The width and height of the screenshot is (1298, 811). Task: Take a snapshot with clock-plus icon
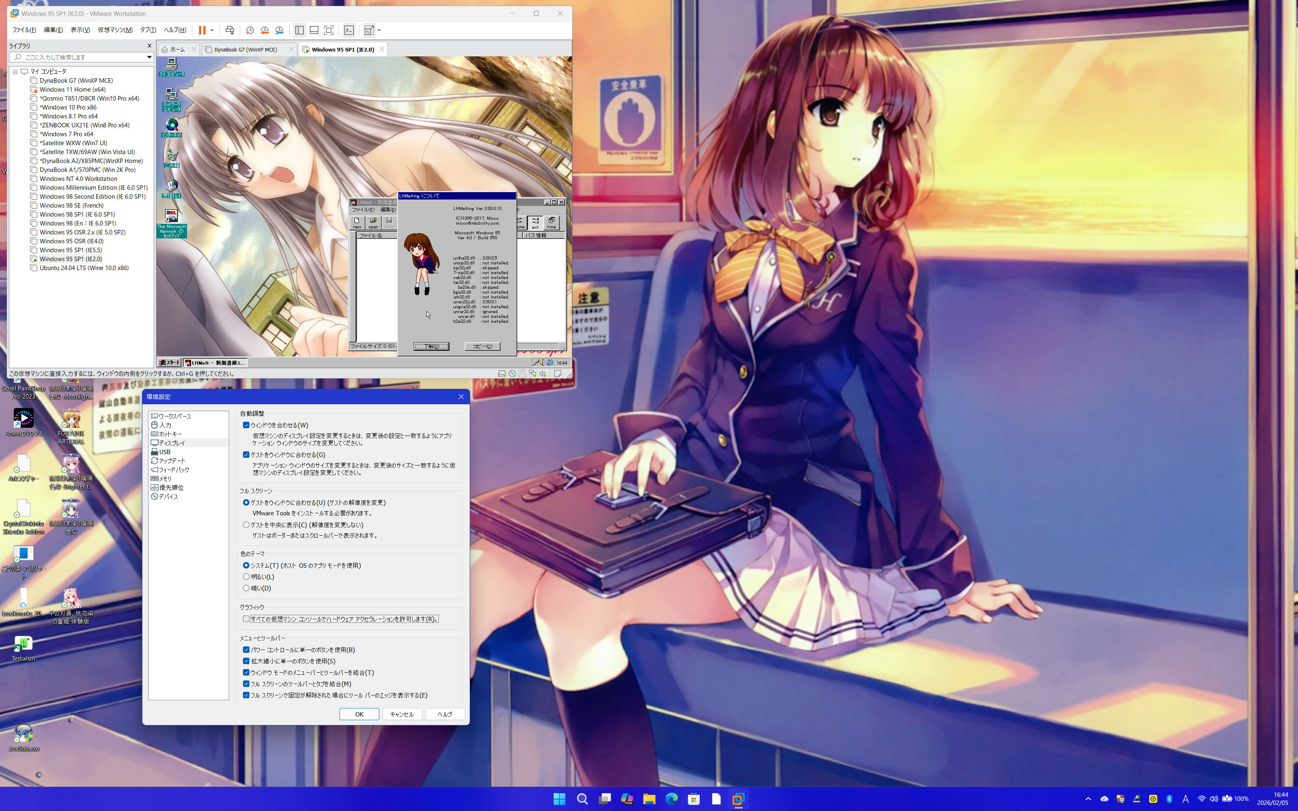249,30
